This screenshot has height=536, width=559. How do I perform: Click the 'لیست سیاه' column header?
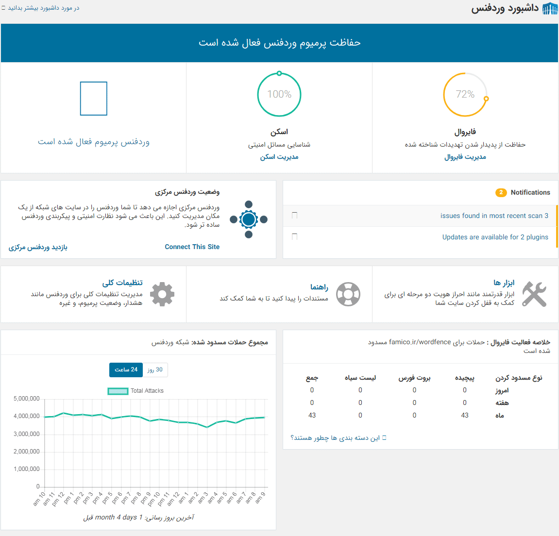tap(360, 378)
